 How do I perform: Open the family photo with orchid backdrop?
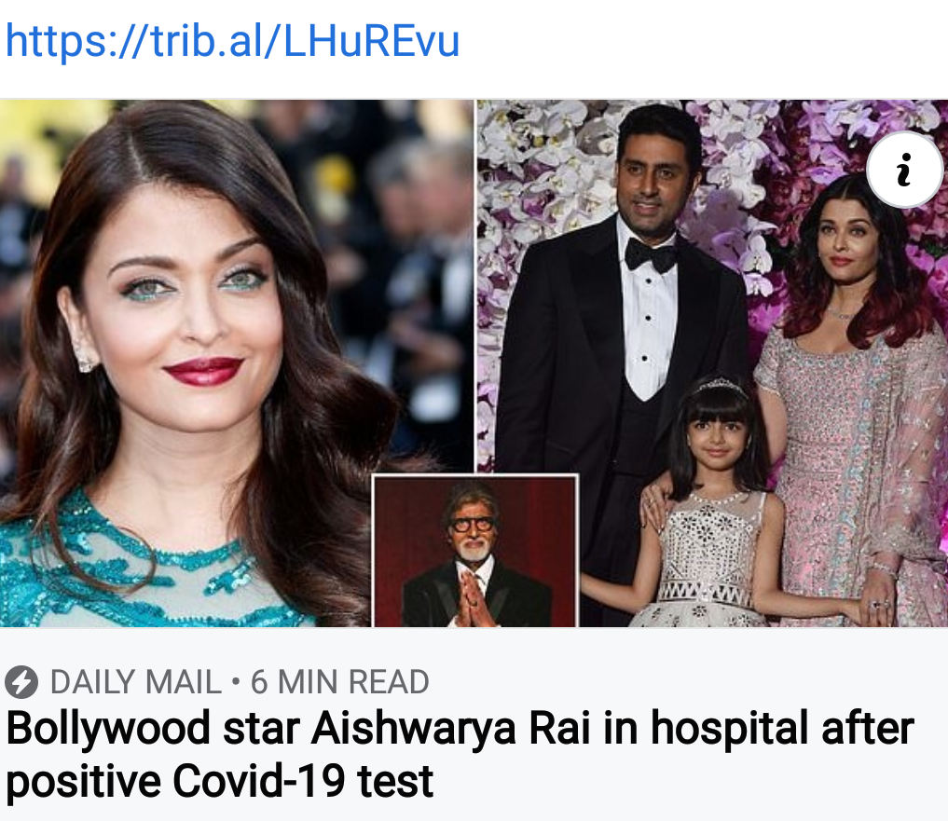pyautogui.click(x=712, y=363)
